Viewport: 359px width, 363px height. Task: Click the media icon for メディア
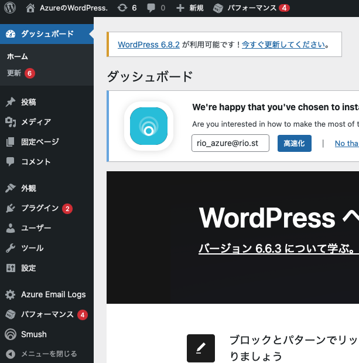(11, 122)
